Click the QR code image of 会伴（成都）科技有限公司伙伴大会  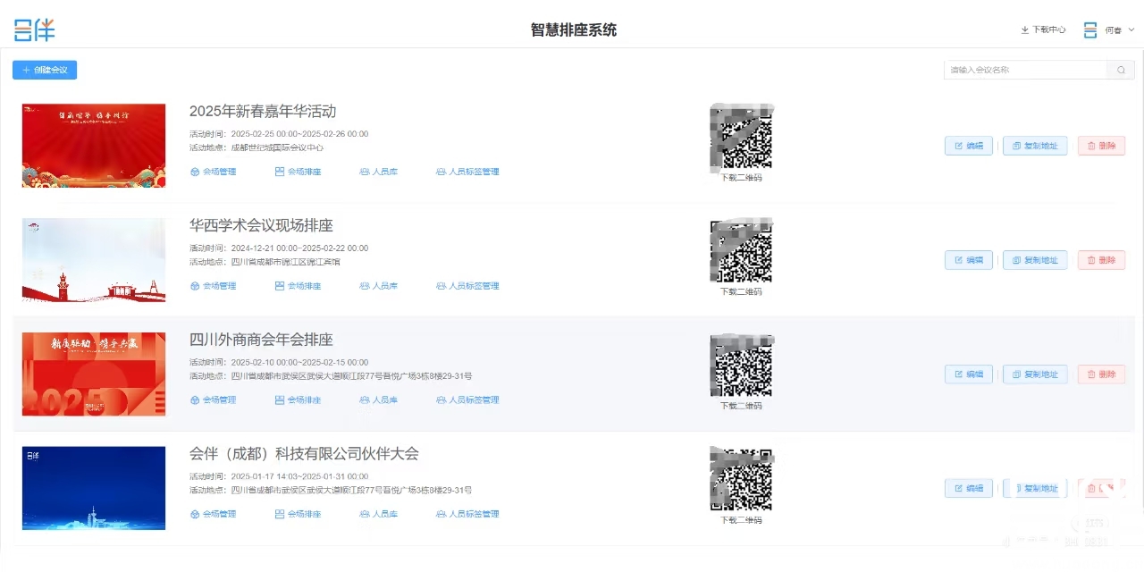point(741,480)
